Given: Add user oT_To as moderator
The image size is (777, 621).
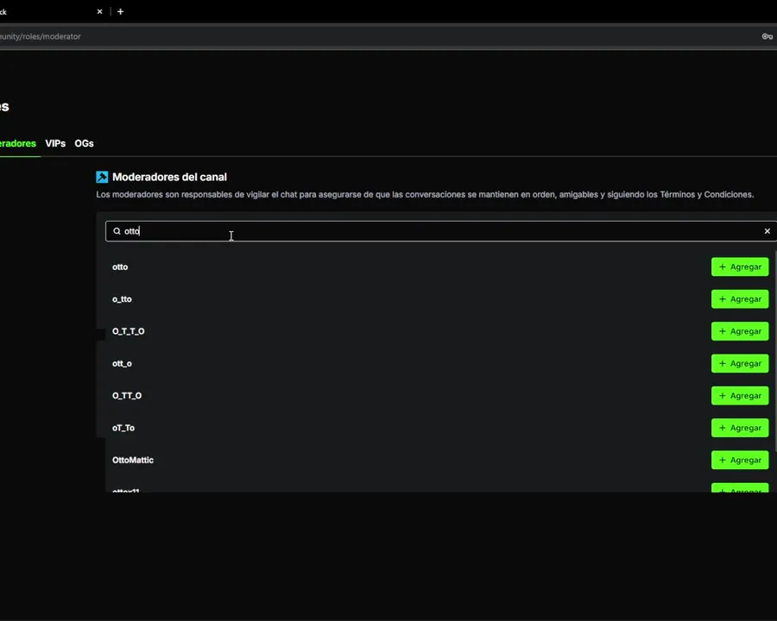Looking at the screenshot, I should click(x=740, y=428).
